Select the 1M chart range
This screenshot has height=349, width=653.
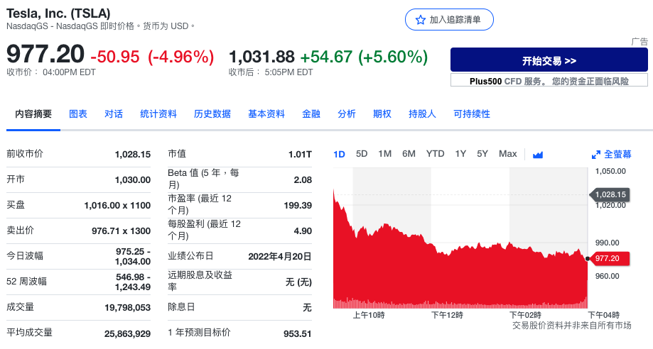click(385, 154)
